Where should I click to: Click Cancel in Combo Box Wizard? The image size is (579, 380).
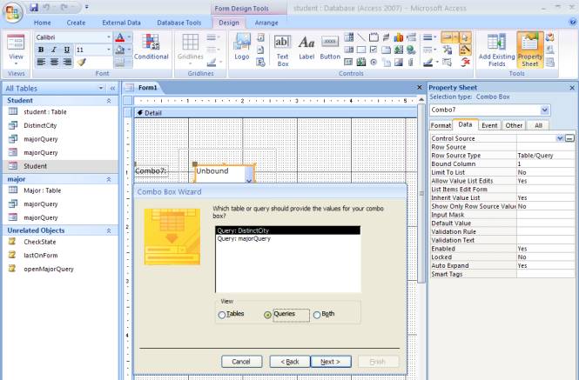point(241,362)
